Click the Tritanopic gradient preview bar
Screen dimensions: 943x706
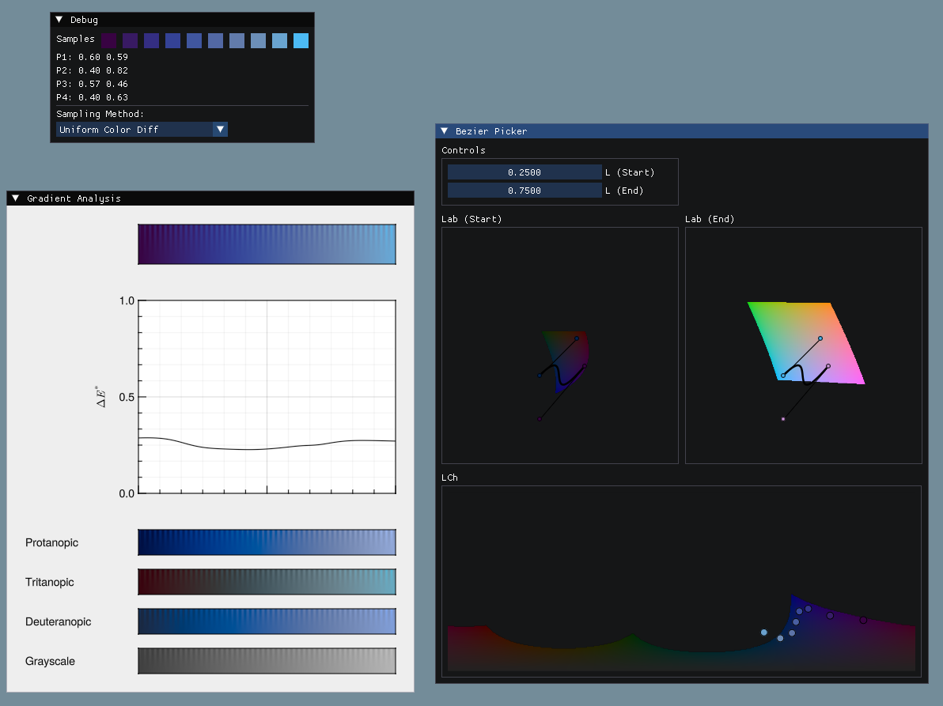[x=267, y=582]
